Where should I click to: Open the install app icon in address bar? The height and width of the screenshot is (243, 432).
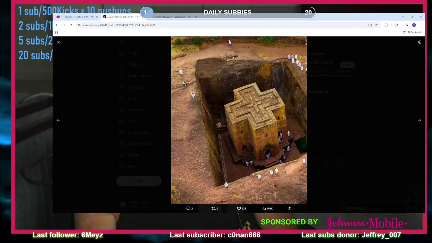(370, 25)
